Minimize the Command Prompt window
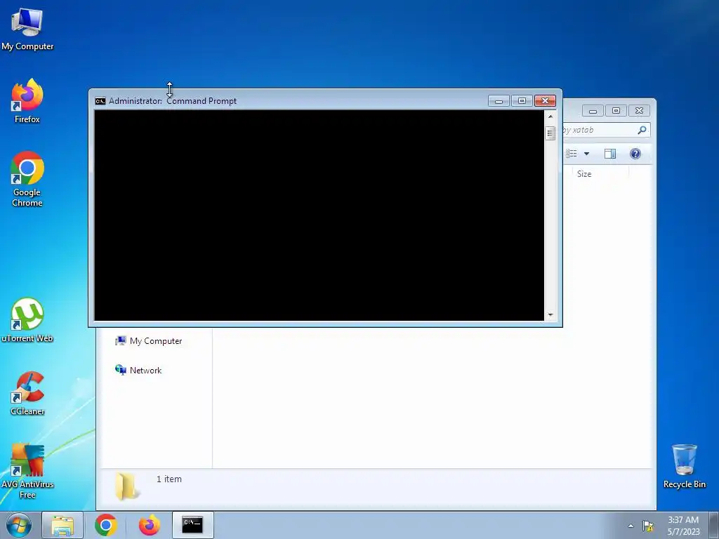 (499, 101)
